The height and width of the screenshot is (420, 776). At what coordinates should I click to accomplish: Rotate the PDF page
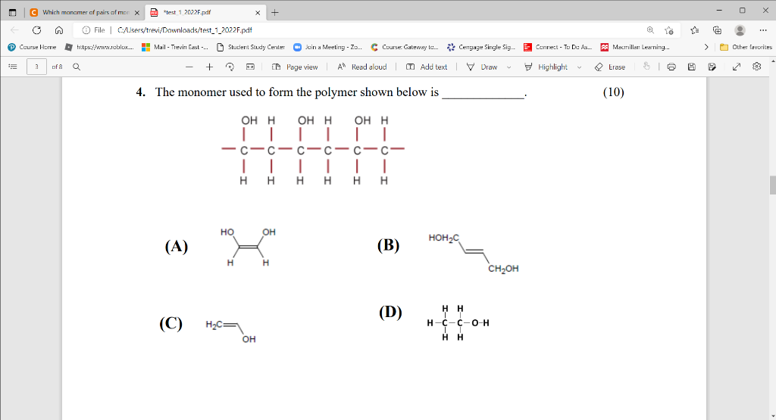coord(230,67)
